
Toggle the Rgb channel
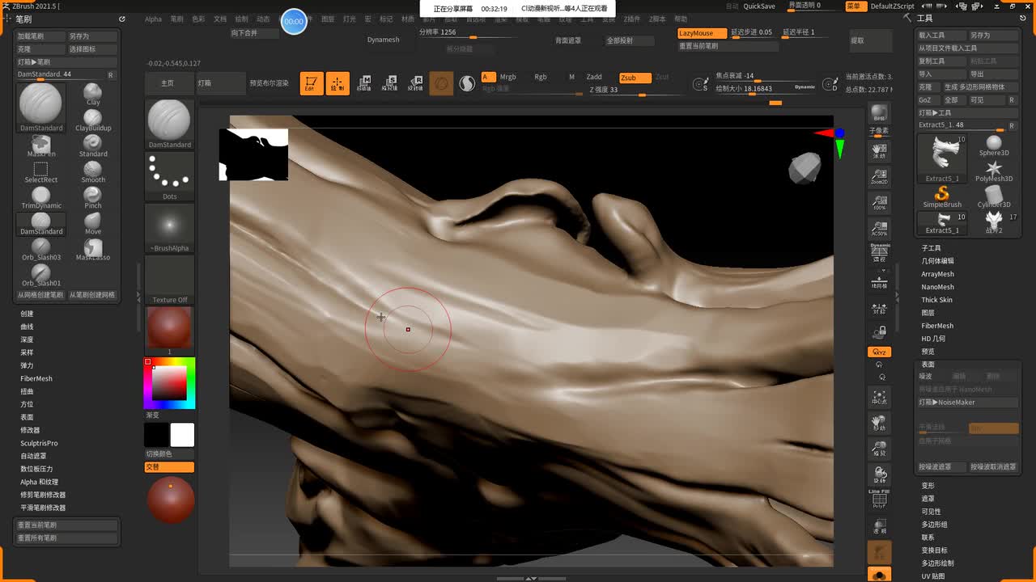(x=541, y=77)
